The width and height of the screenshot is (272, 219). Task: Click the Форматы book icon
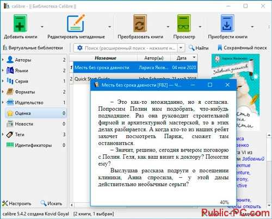tap(10, 92)
